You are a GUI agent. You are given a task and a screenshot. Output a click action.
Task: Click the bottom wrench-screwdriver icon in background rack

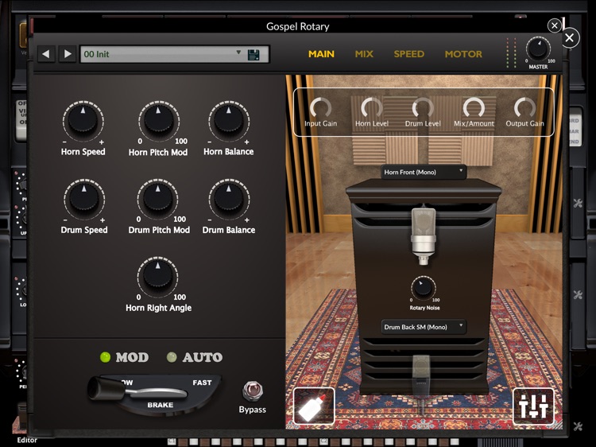pyautogui.click(x=579, y=426)
